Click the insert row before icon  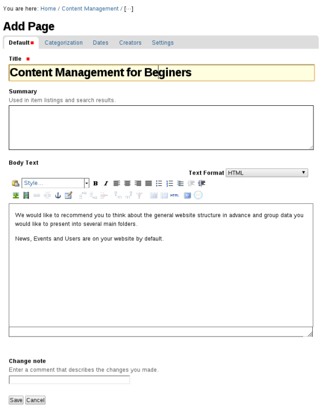(x=82, y=195)
